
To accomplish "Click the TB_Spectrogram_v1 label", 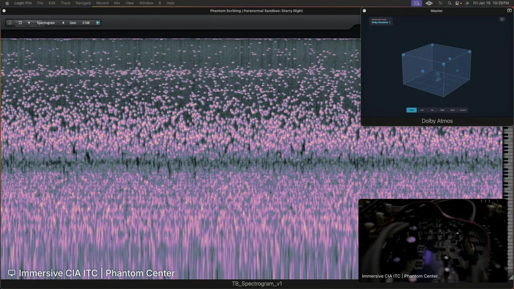I will point(257,284).
